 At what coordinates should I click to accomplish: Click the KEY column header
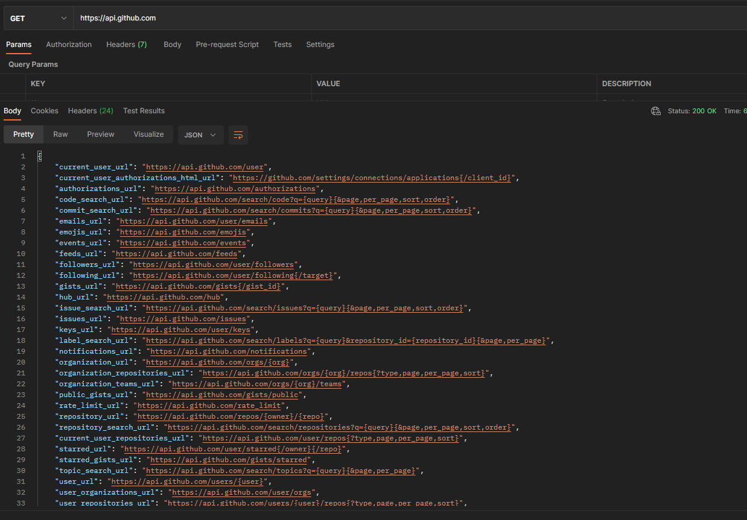pyautogui.click(x=38, y=84)
